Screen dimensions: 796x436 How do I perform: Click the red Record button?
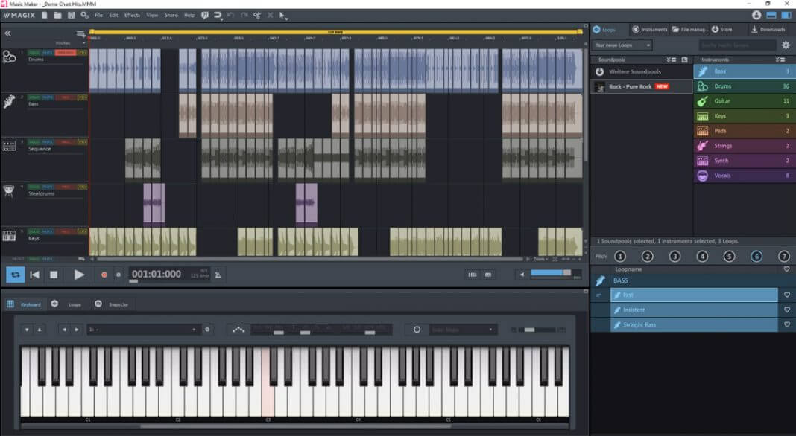click(x=104, y=275)
